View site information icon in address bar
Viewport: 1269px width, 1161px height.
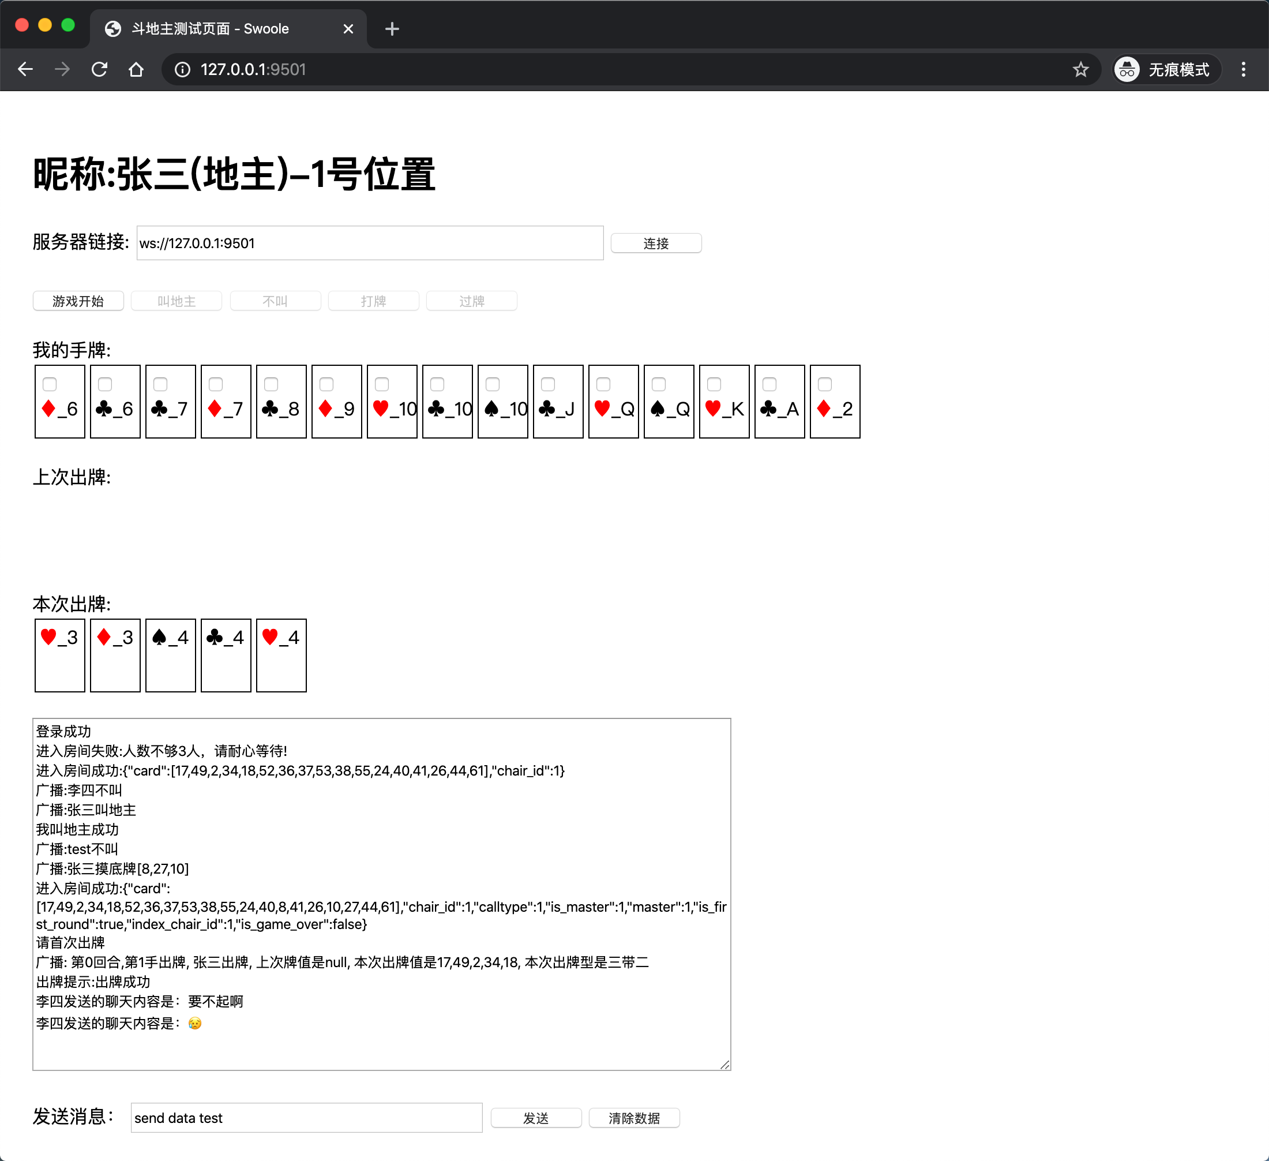click(x=182, y=69)
